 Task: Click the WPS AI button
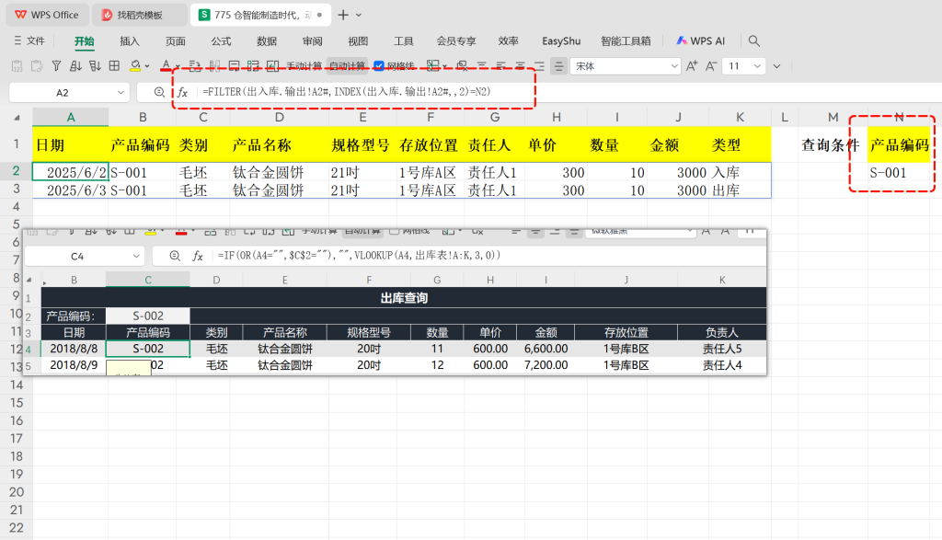coord(700,40)
